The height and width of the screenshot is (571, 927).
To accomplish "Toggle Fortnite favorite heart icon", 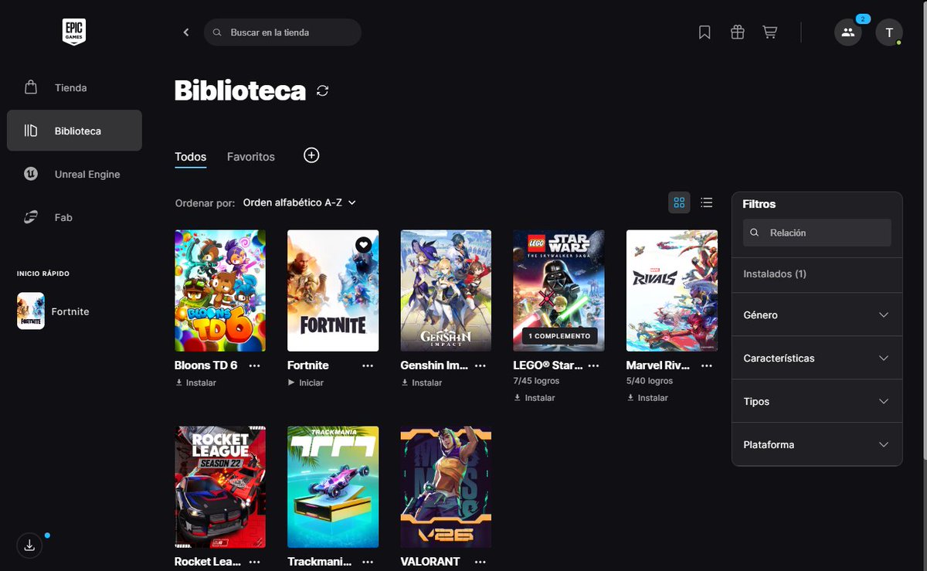I will (364, 244).
